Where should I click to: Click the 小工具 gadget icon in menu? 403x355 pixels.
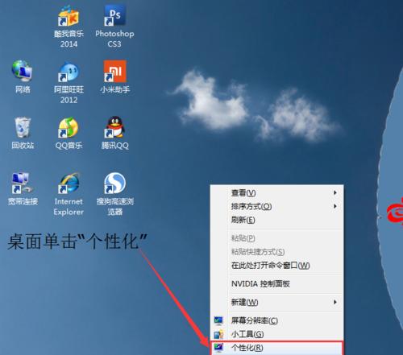click(218, 334)
